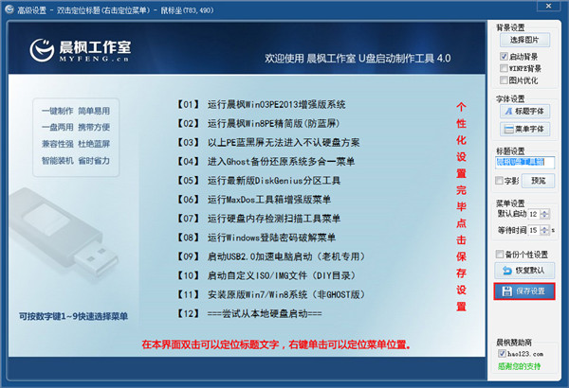Click the 选择图片 button
Image resolution: width=569 pixels, height=388 pixels.
coord(526,39)
